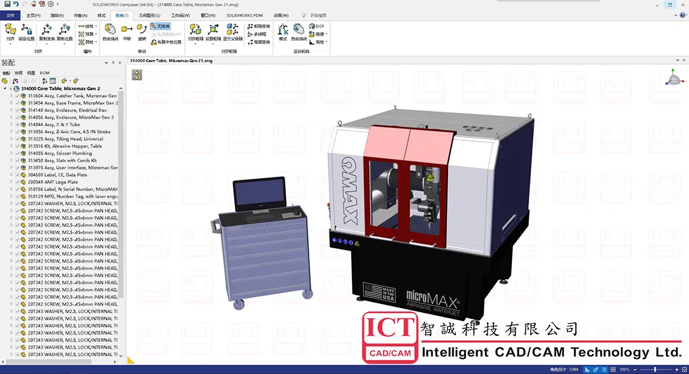Viewport: 689px width, 374px height.
Task: Open the 文件 file menu
Action: pos(10,16)
